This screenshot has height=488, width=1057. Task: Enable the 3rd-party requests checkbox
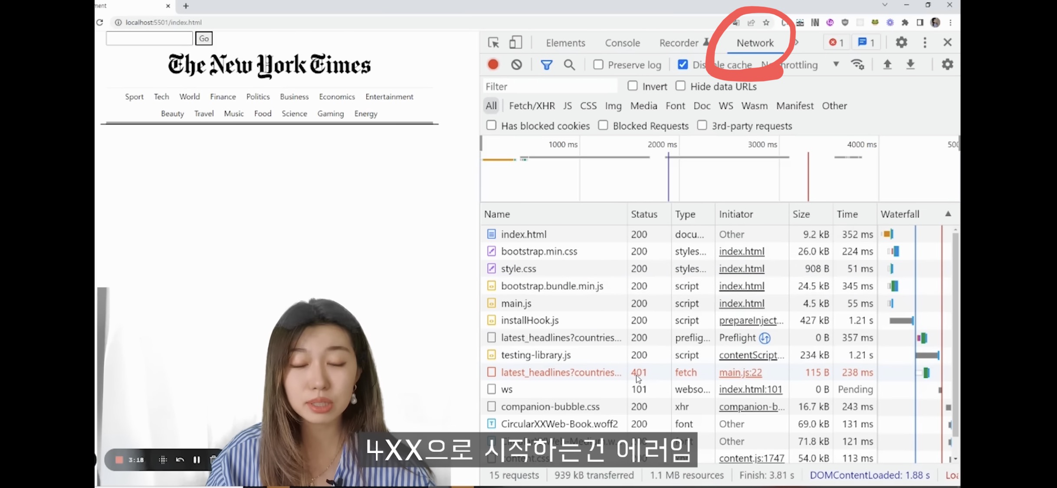[x=702, y=125]
